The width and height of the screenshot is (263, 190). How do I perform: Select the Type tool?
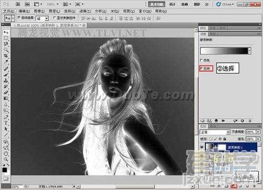click(6, 123)
